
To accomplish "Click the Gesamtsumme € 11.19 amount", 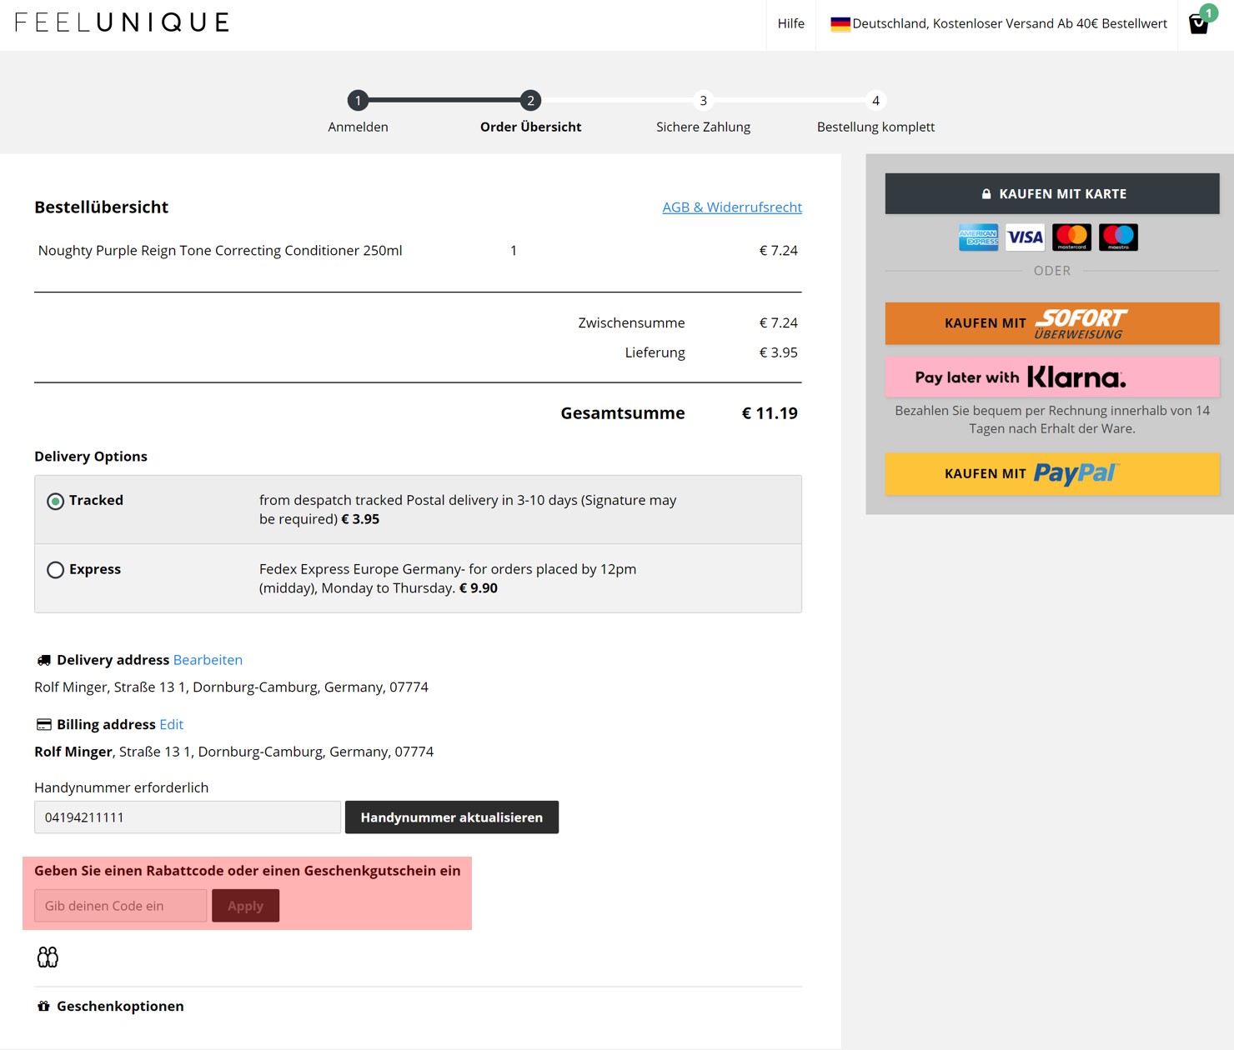I will (770, 413).
